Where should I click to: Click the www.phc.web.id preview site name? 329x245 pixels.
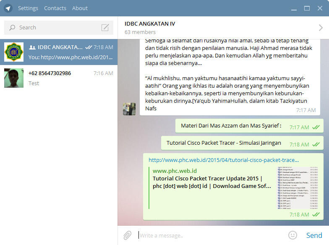tap(175, 171)
